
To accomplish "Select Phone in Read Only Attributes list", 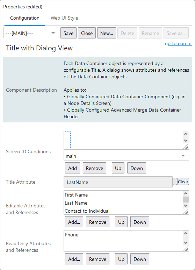I will [x=71, y=235].
